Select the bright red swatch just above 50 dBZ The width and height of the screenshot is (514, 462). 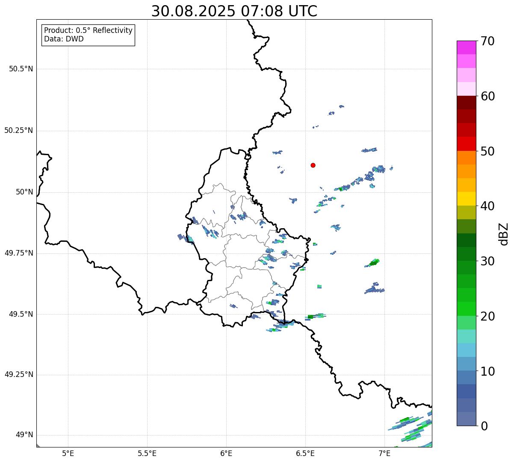[467, 144]
